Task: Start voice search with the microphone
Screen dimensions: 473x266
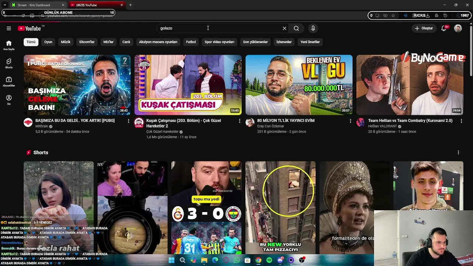Action: click(x=313, y=28)
